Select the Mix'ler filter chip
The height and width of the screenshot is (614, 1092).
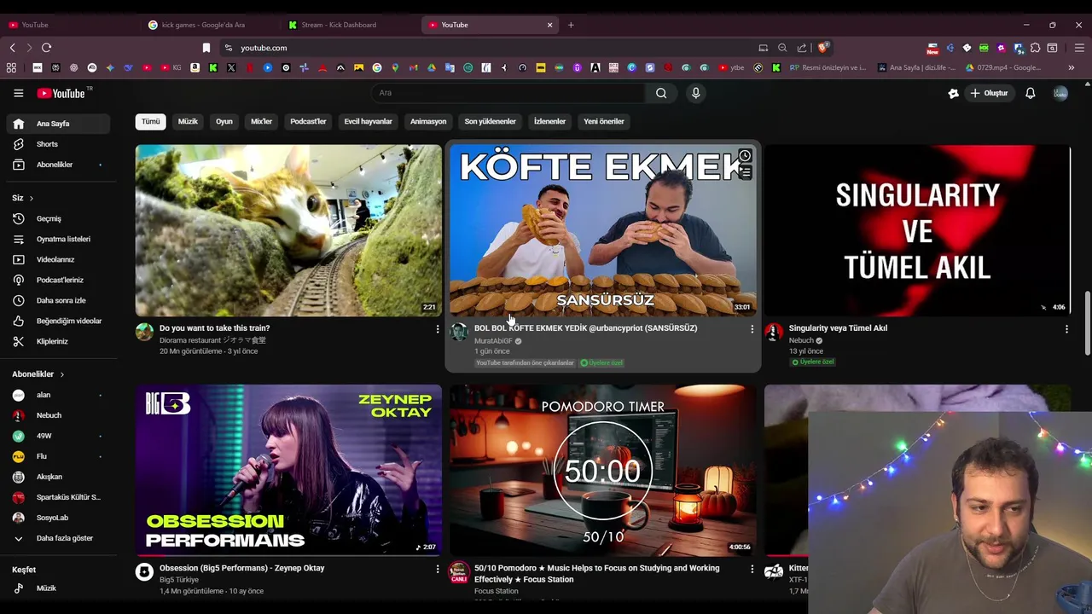[x=261, y=121]
